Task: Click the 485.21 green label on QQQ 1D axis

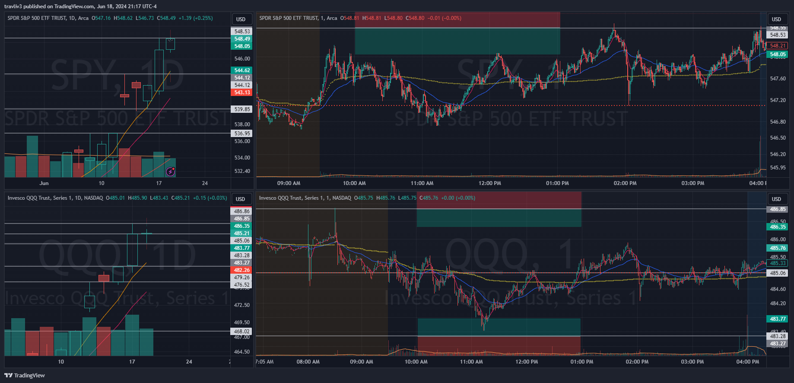Action: coord(242,233)
